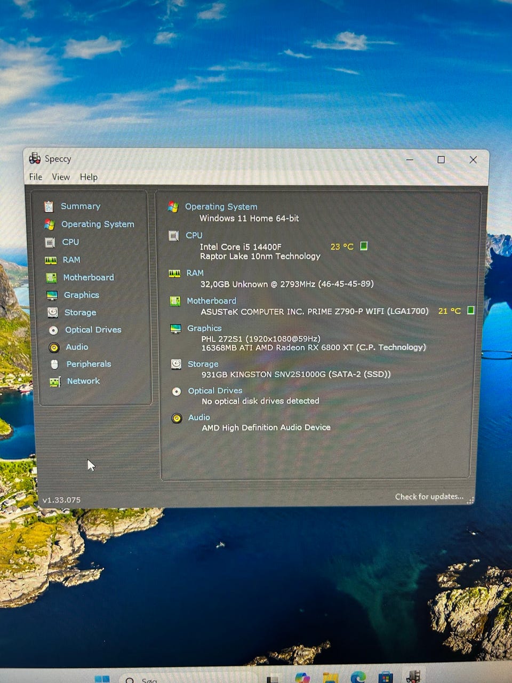
Task: Open the Windows Start menu on taskbar
Action: (x=102, y=679)
